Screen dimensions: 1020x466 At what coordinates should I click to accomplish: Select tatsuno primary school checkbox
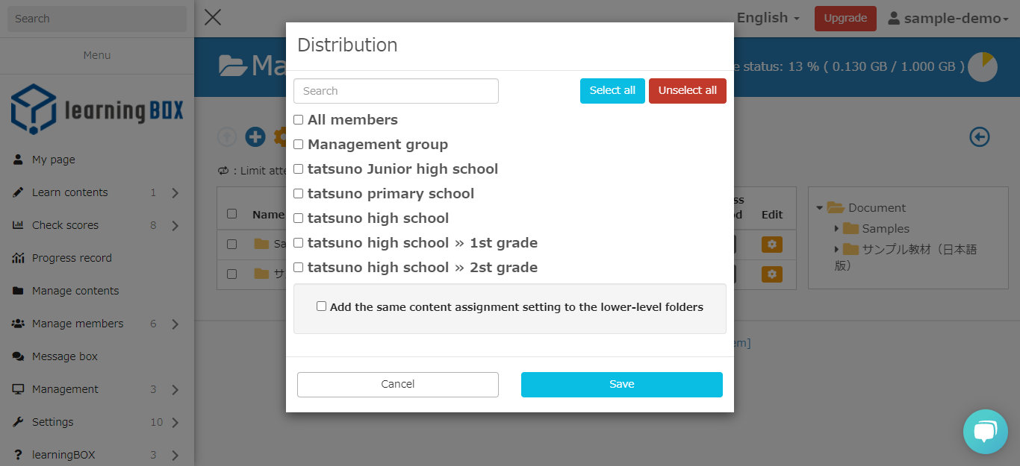point(299,194)
